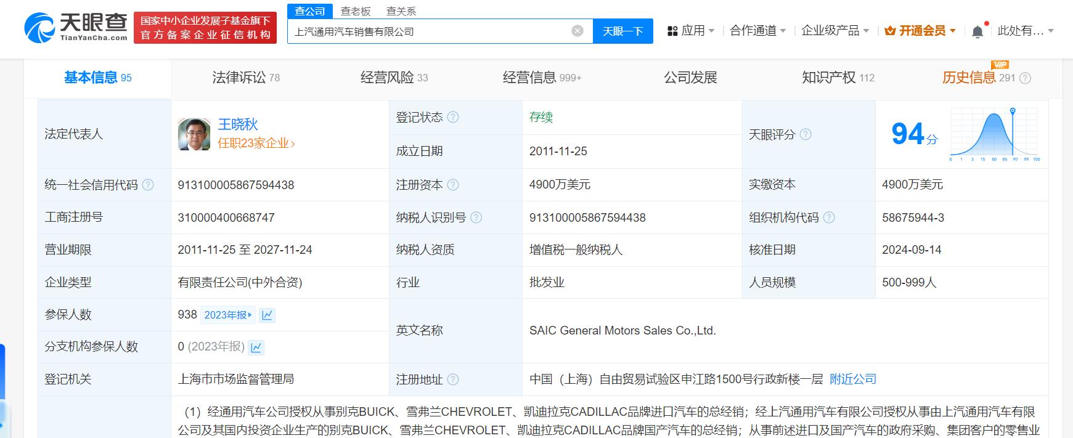The width and height of the screenshot is (1073, 438).
Task: Click 王晓秋's portrait photo
Action: [194, 134]
